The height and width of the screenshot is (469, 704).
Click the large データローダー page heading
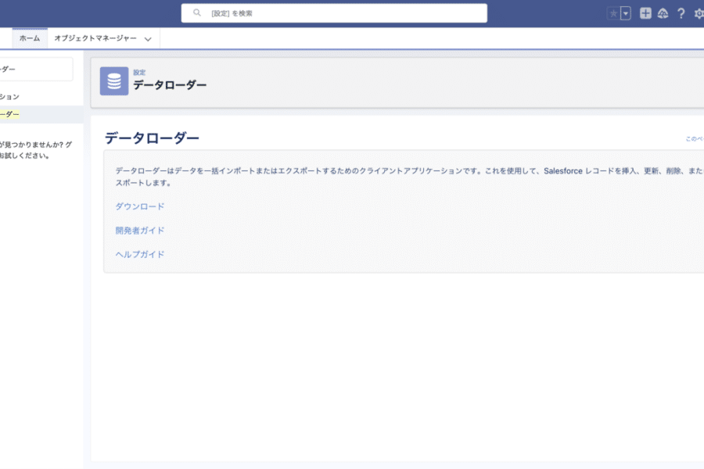152,138
